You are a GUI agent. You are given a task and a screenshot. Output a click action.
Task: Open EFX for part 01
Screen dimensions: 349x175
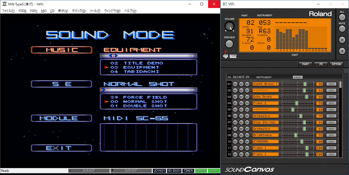(x=247, y=84)
